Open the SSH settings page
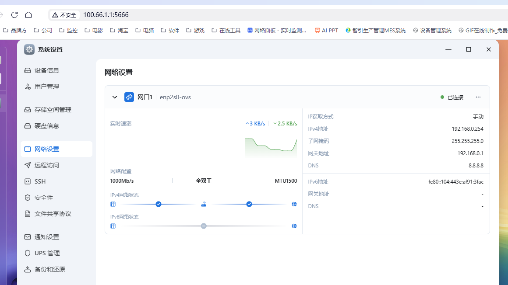The image size is (508, 285). point(40,181)
